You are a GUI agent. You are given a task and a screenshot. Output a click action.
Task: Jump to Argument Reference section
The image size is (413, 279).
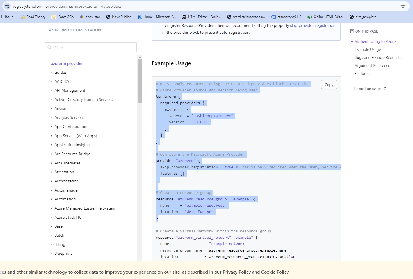tap(372, 65)
